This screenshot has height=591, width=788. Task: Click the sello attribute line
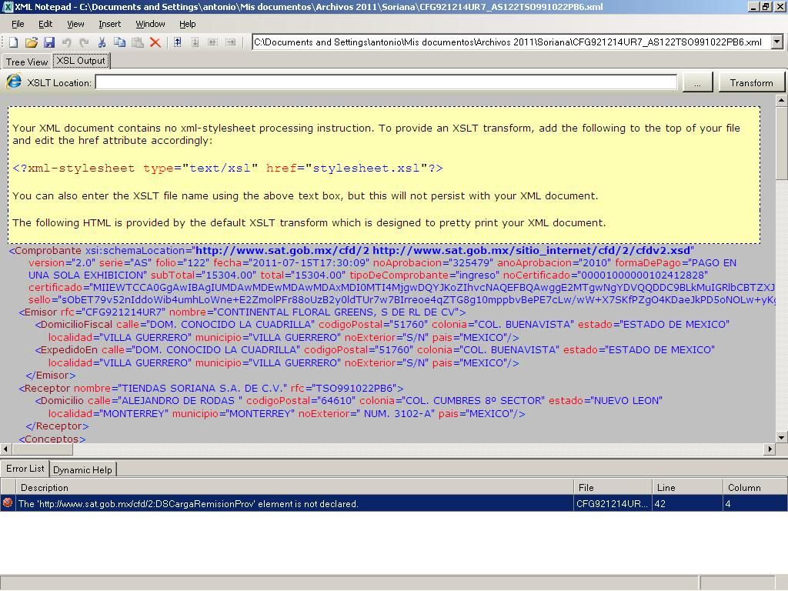point(402,299)
